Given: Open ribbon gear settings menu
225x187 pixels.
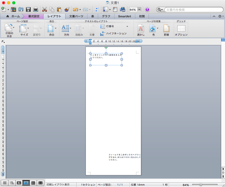Looking at the screenshot, I should point(221,16).
